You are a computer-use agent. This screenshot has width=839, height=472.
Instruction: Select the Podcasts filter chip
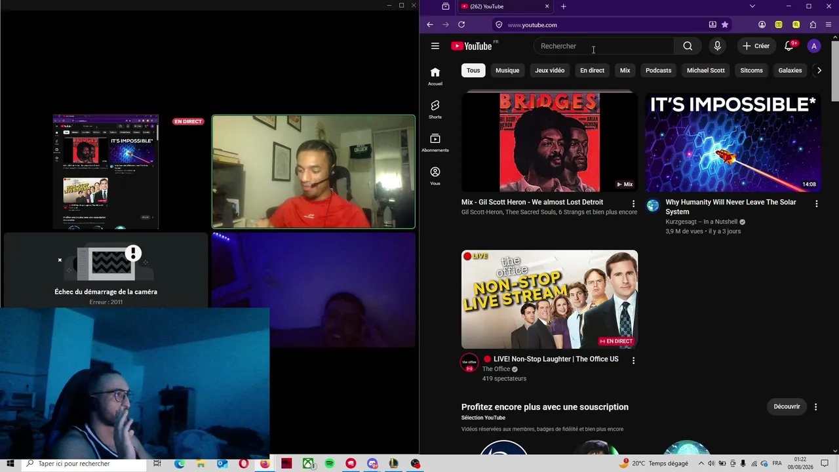659,70
